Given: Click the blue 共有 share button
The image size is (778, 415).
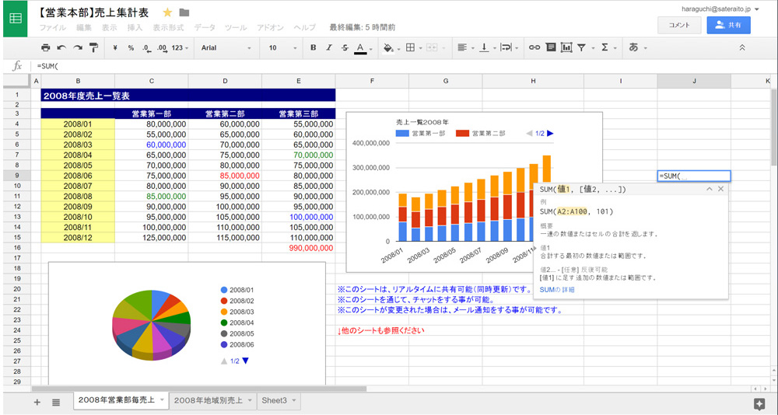Looking at the screenshot, I should click(x=728, y=26).
